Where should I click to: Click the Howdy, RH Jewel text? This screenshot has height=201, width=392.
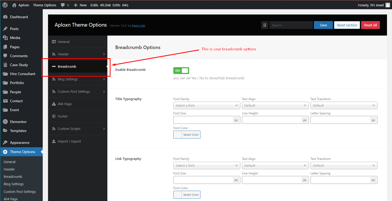tap(371, 5)
